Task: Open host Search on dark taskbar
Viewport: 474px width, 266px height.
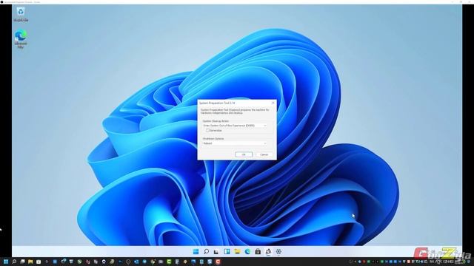Action: 14,262
